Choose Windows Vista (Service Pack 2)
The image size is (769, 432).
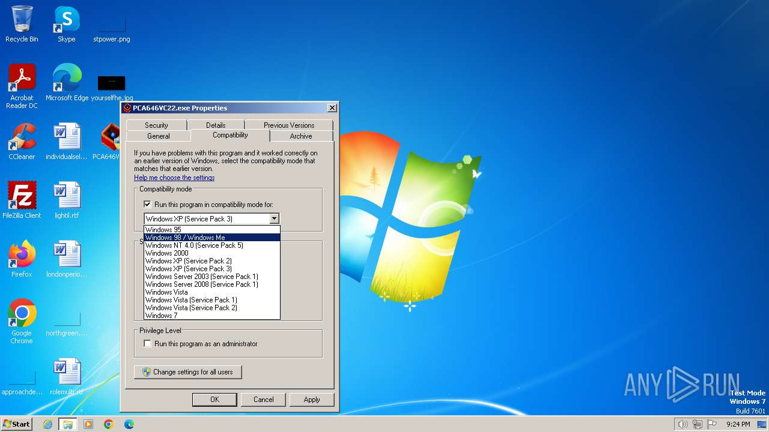pyautogui.click(x=212, y=308)
